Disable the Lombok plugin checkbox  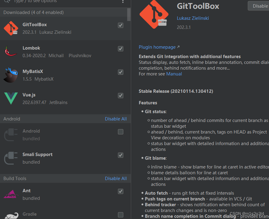coord(120,49)
